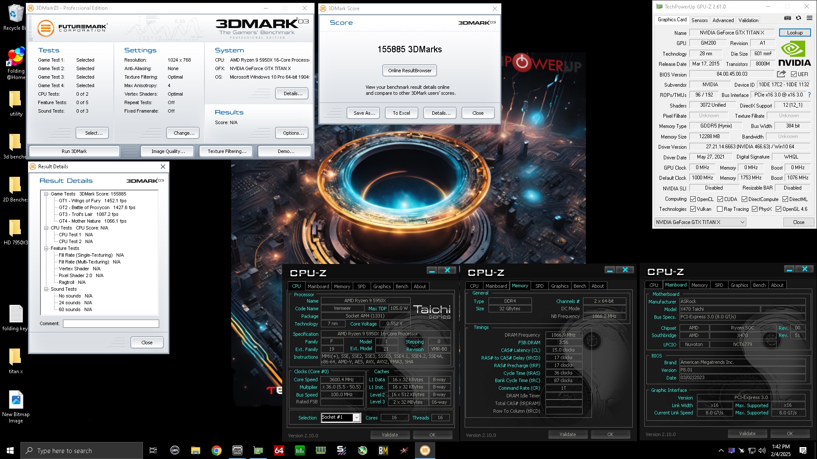Image resolution: width=817 pixels, height=459 pixels.
Task: Open Task View from the taskbar
Action: 153,450
